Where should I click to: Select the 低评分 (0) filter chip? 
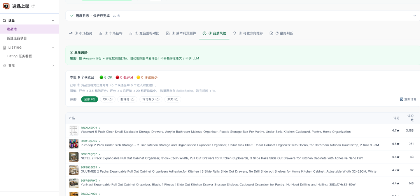127,99
